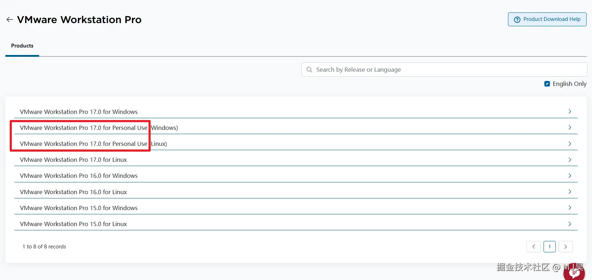Go to the previous page of records
This screenshot has height=280, width=592.
point(534,247)
